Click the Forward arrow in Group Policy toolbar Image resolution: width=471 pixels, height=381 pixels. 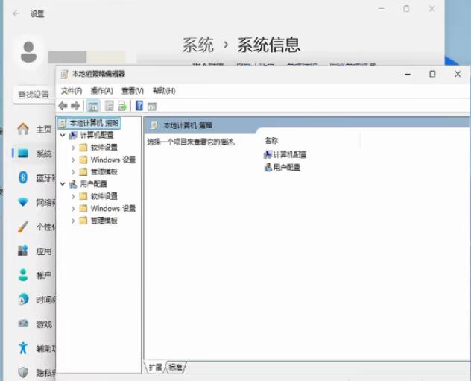[75, 106]
